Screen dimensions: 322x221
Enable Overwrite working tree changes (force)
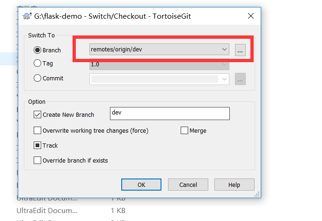pos(37,130)
